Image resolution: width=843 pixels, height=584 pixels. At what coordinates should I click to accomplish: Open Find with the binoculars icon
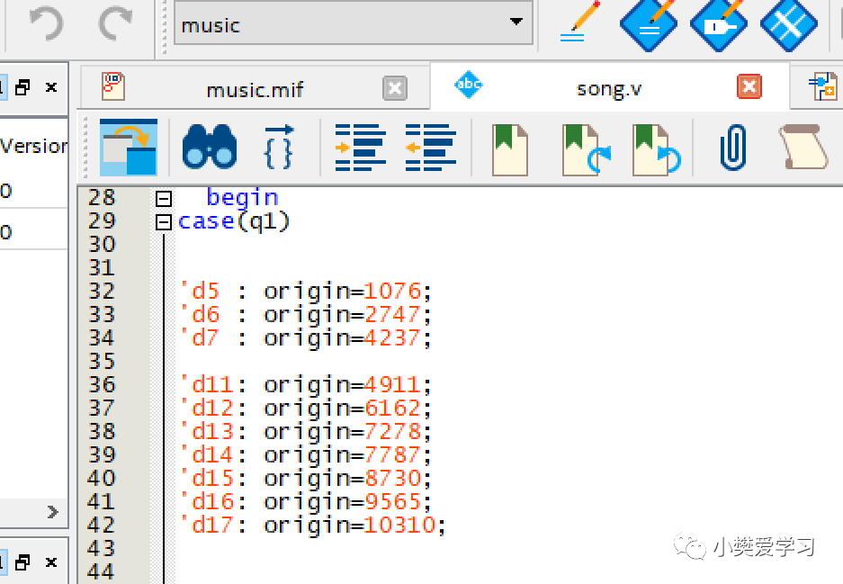210,147
